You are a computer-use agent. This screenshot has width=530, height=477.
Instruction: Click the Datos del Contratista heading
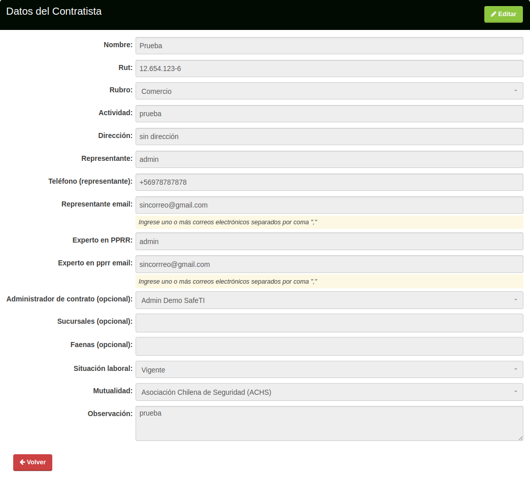pos(54,11)
